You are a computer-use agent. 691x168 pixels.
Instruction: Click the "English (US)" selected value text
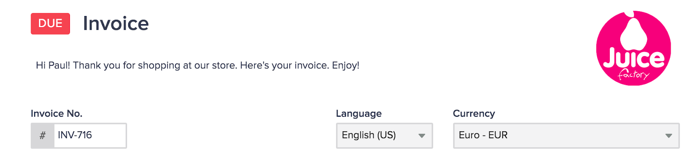[369, 135]
